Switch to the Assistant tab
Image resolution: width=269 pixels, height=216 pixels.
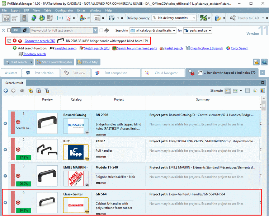click(11, 73)
